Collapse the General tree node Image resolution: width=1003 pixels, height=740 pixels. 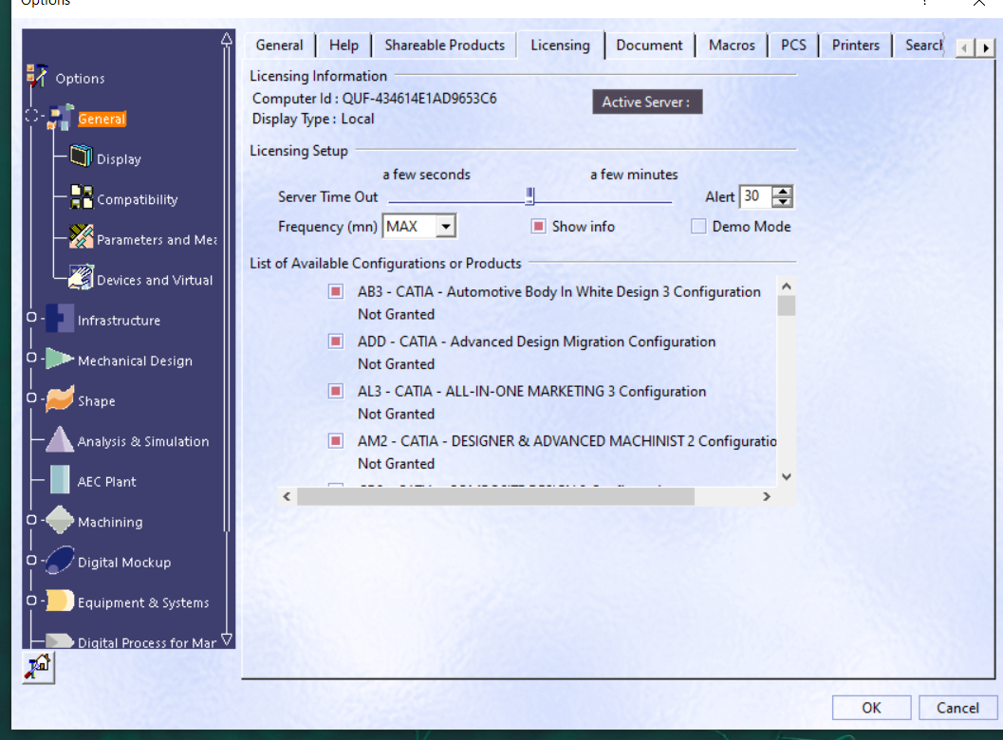(31, 116)
